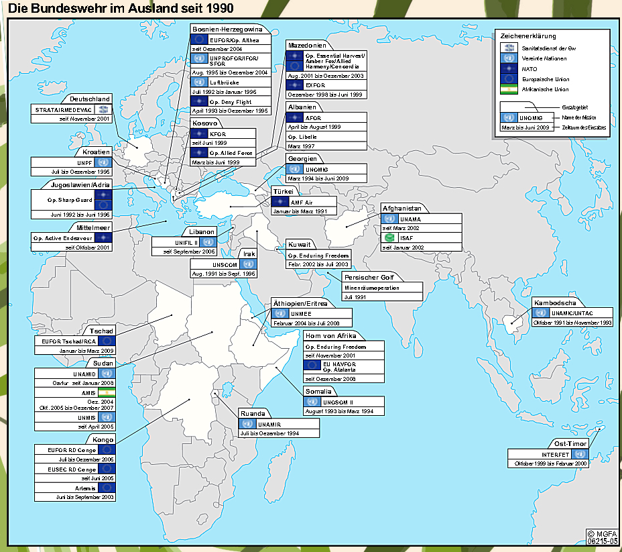622x552 pixels.
Task: Click the UN icon next to UNMEE
Action: (x=281, y=313)
